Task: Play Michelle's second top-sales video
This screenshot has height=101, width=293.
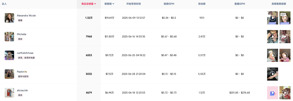Action: [285, 36]
